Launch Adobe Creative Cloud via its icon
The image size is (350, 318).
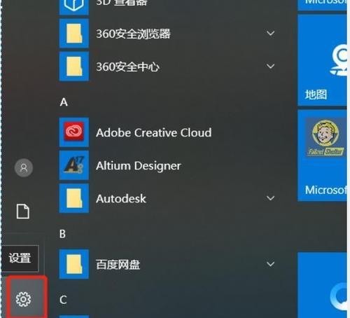pyautogui.click(x=74, y=132)
